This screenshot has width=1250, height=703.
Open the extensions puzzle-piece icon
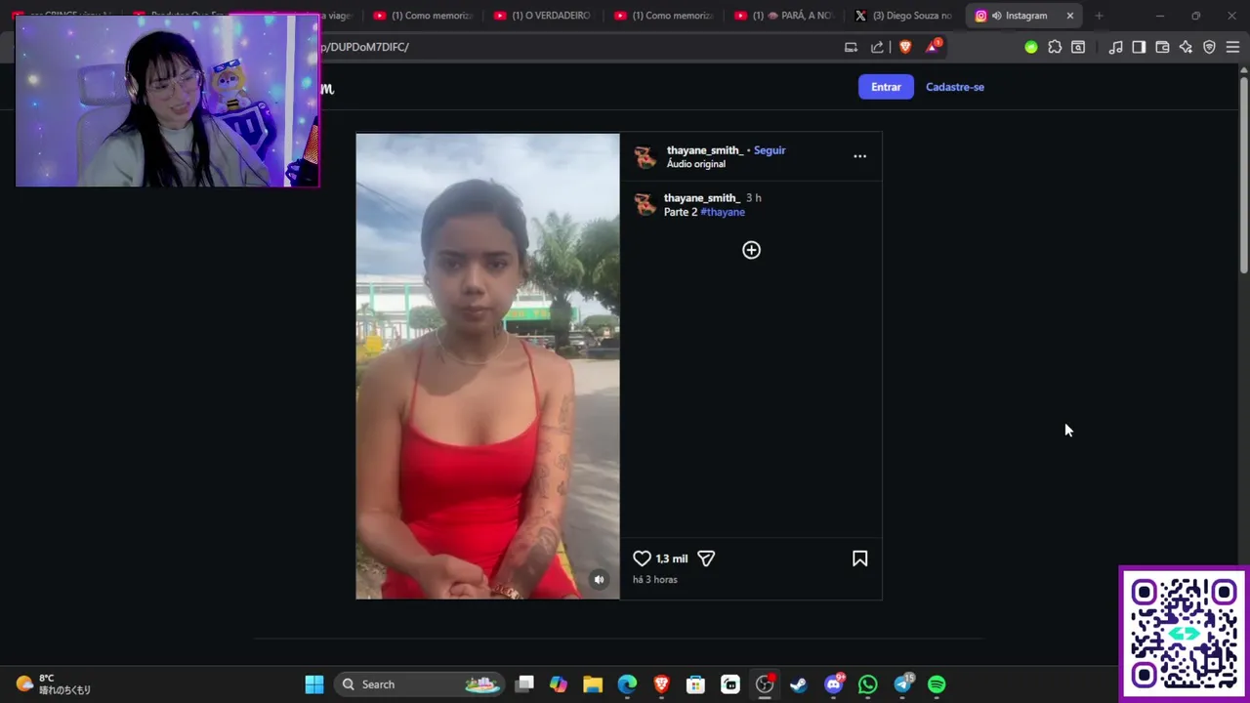[1055, 47]
